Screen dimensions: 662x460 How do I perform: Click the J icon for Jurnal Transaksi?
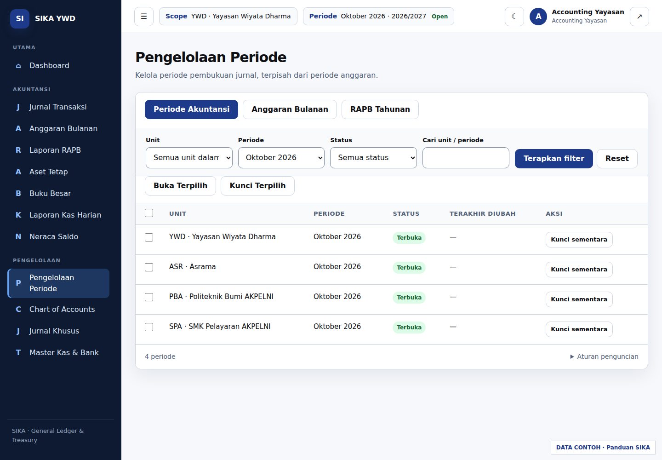18,107
